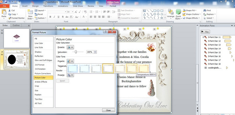The image size is (235, 115).
Task: Open the Layout dropdown
Action: coord(40,11)
